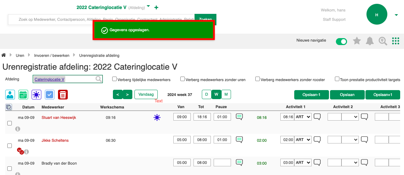Open ART activity dropdown for Stuart van Heeswijk

click(303, 117)
